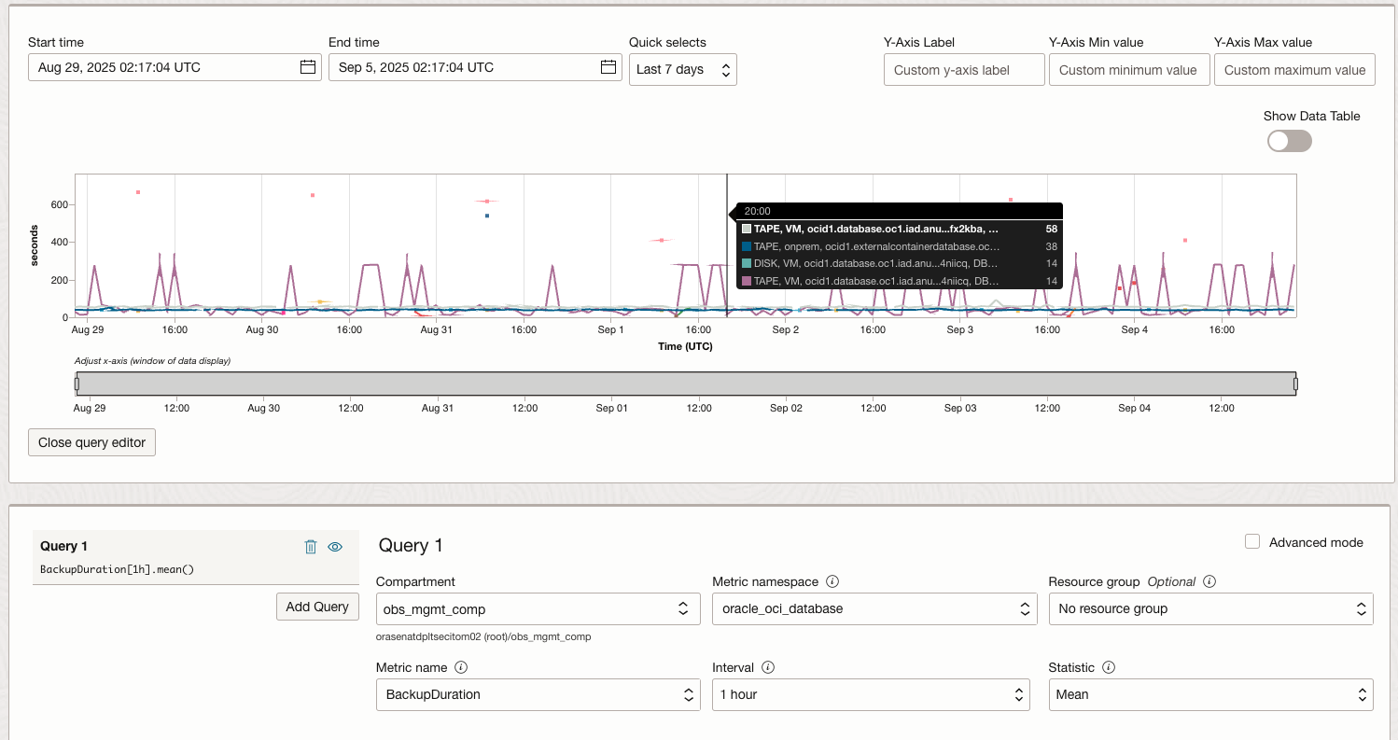Check the Advanced mode checkbox
This screenshot has width=1398, height=740.
[x=1251, y=541]
